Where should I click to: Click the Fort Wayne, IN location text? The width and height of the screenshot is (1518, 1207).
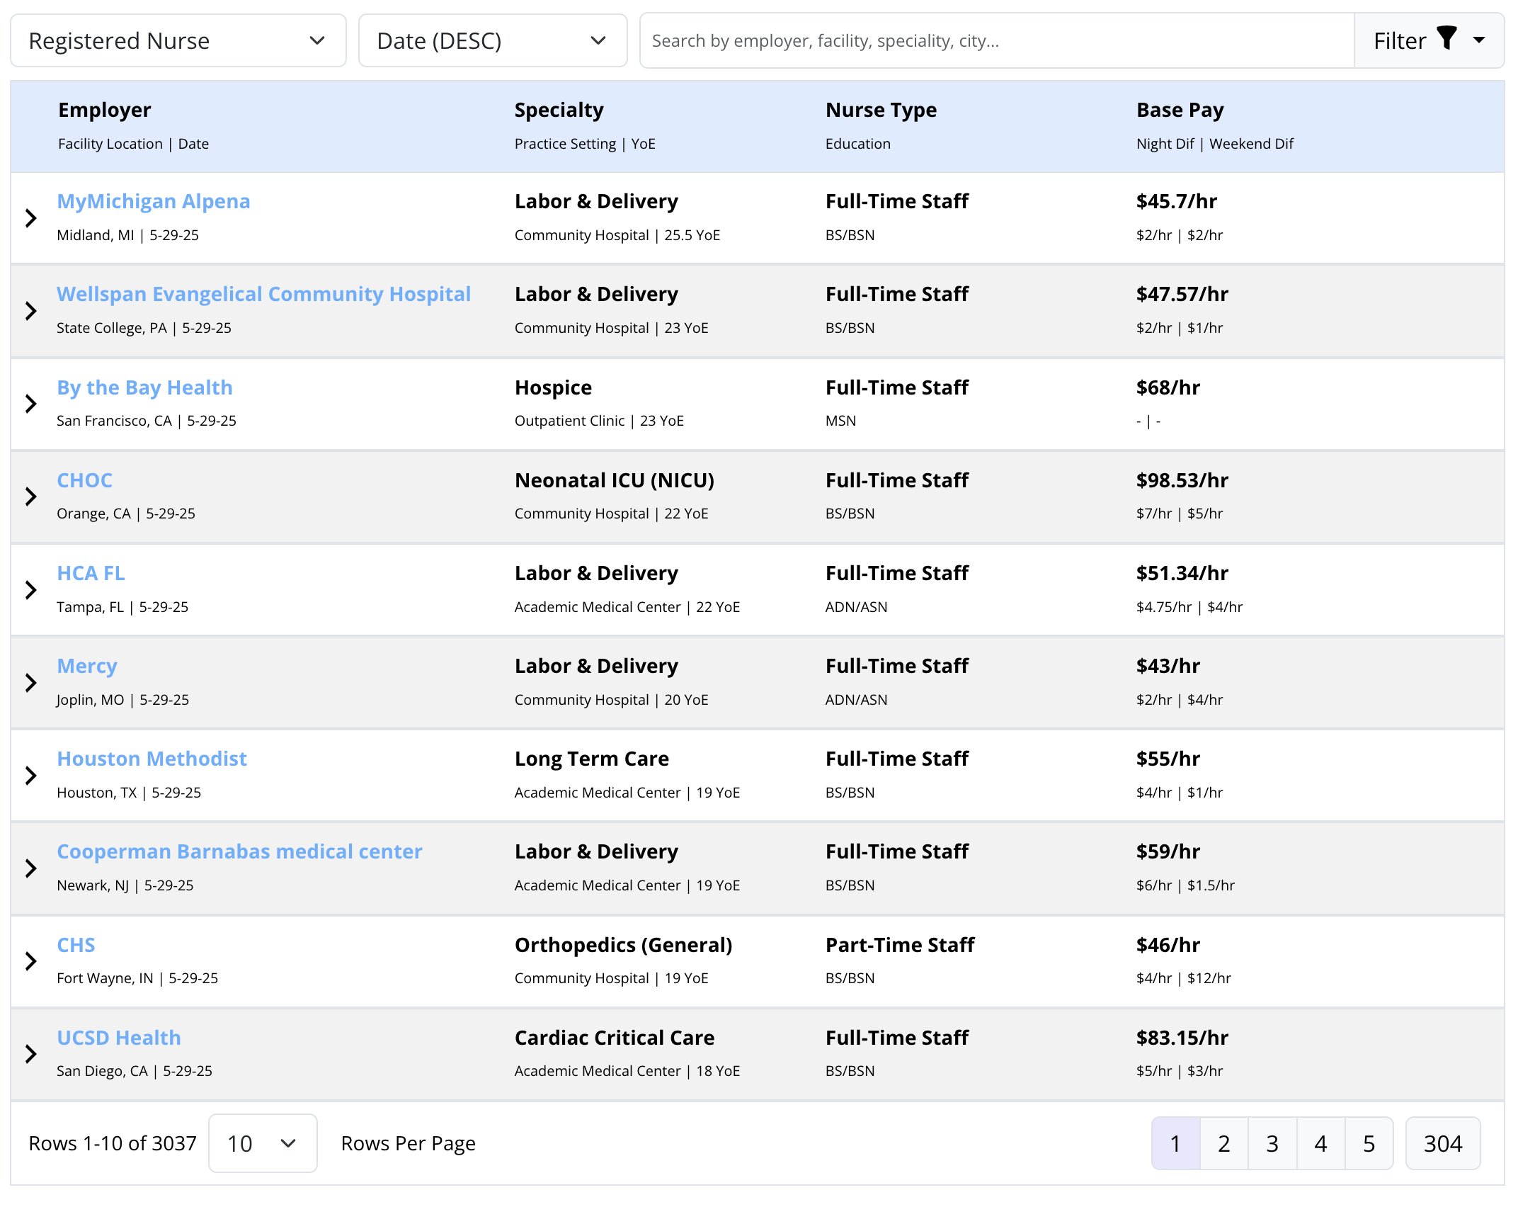click(x=105, y=978)
